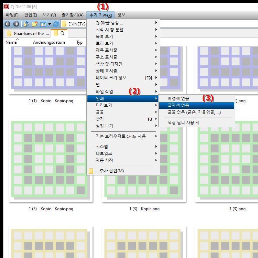Click the blue refresh icon

pos(56,24)
